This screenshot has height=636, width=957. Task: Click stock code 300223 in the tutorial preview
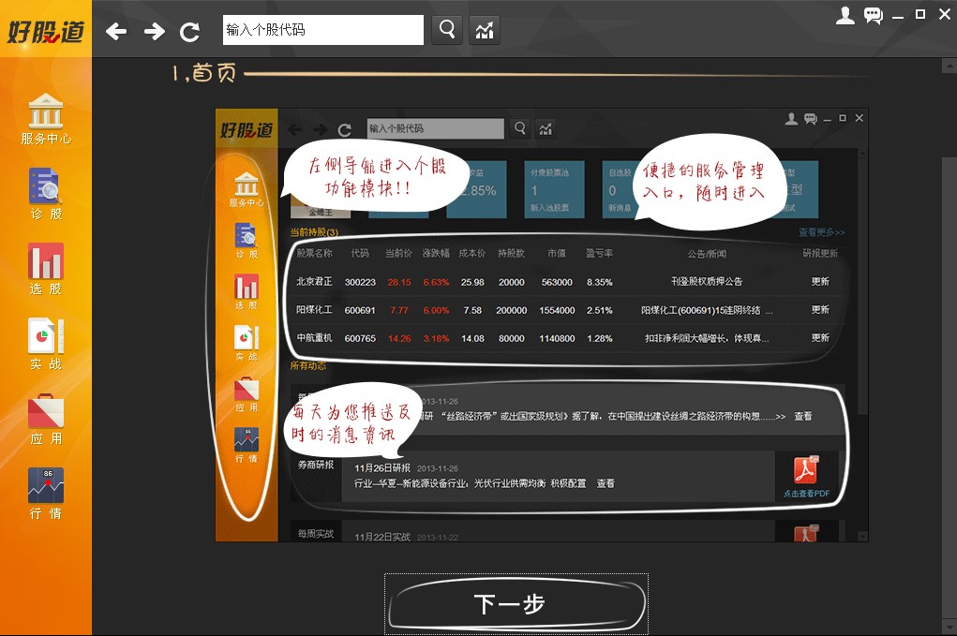pos(360,282)
